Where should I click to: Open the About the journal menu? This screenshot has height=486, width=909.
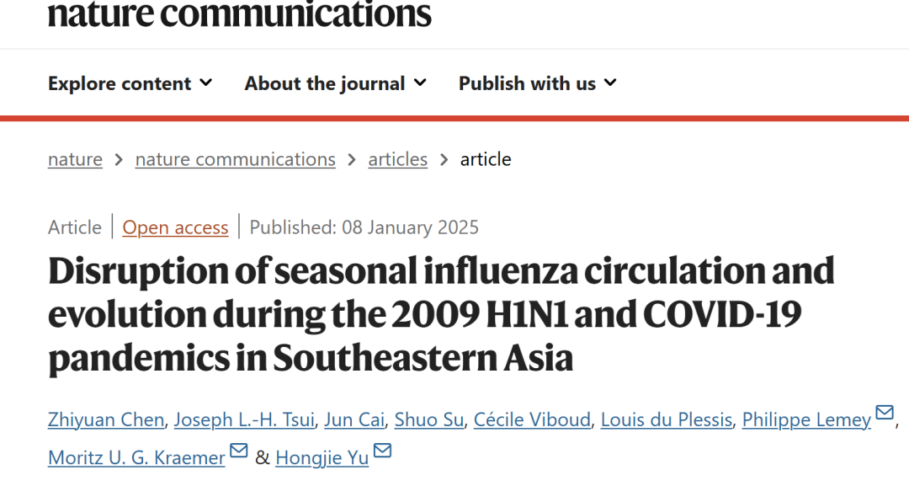pyautogui.click(x=336, y=83)
